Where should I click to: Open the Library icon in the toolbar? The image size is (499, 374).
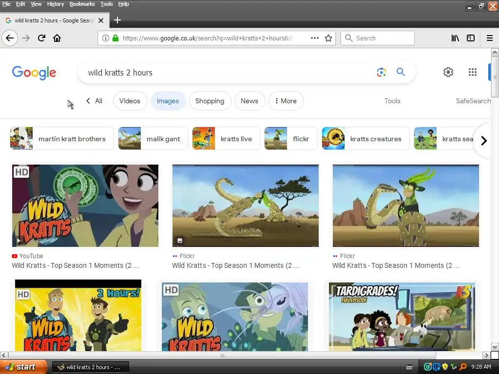[x=455, y=38]
